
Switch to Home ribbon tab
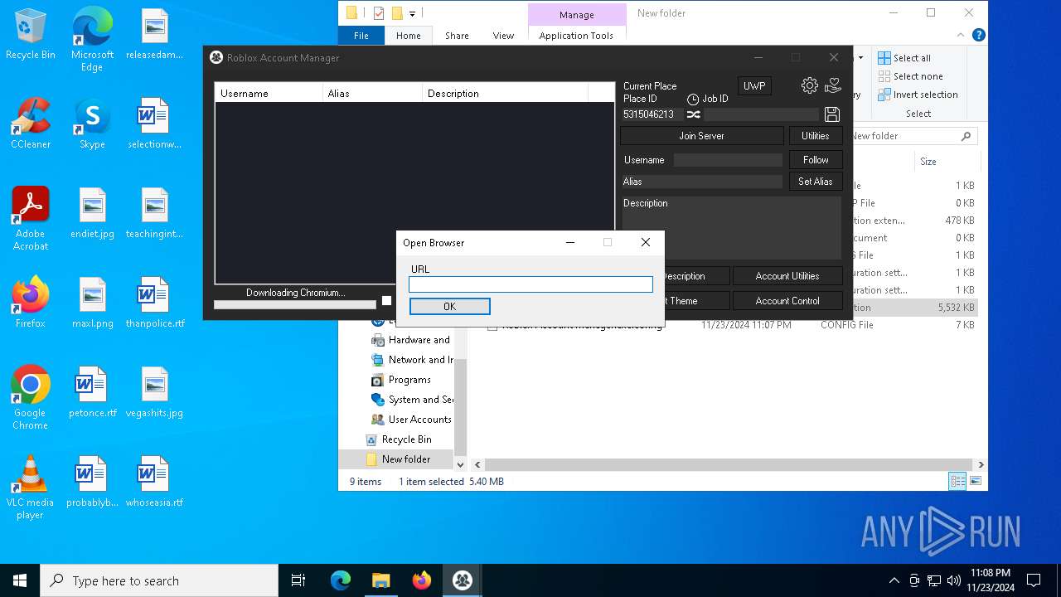tap(408, 36)
